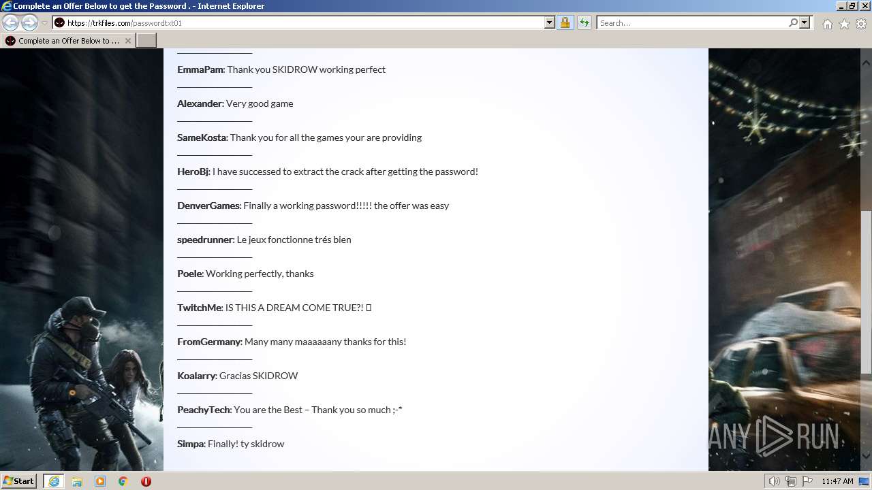Click the volume speaker tray icon
Viewport: 872px width, 490px height.
point(775,481)
